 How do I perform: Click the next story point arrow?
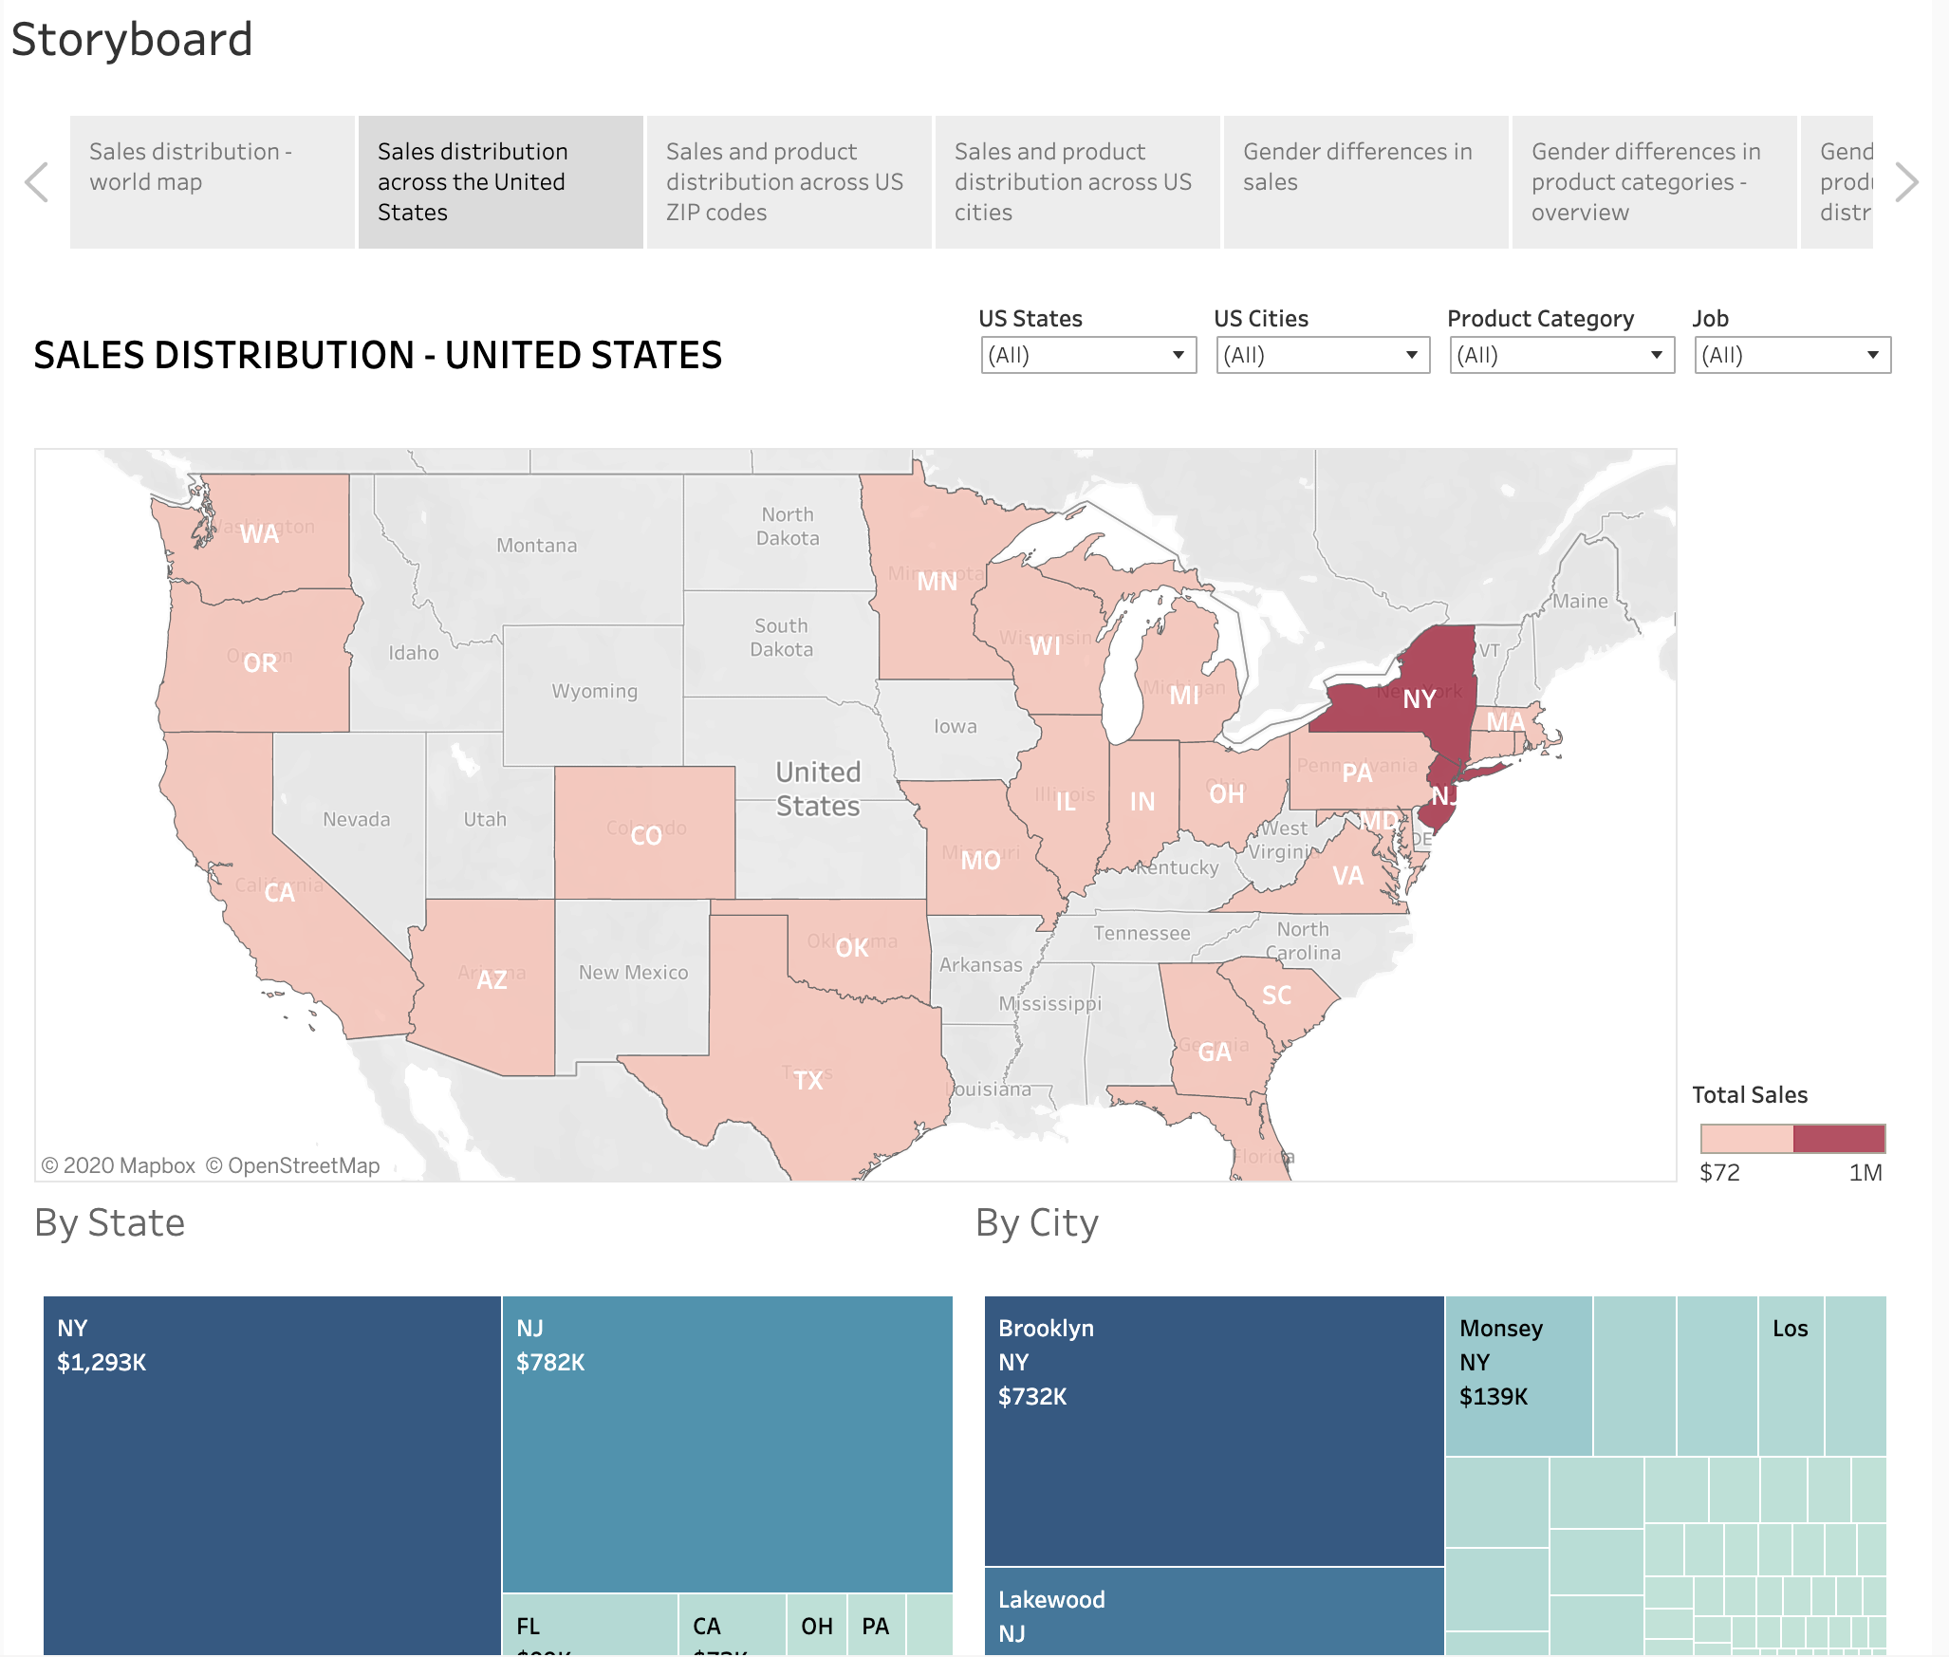tap(1906, 182)
